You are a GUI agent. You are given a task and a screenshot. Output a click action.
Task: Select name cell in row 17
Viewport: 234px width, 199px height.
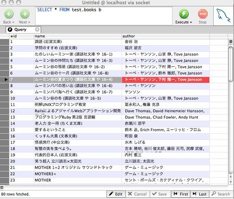point(78,143)
